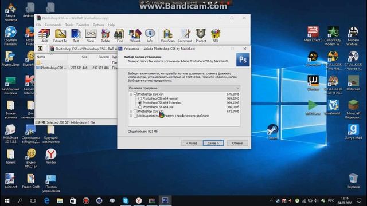The image size is (367, 206).
Task: Click Назад back button
Action: pos(192,143)
